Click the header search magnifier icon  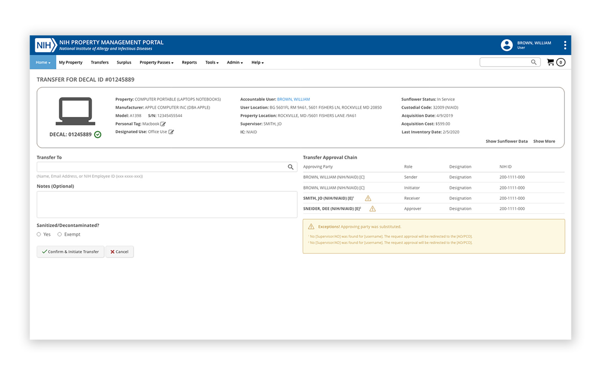tap(533, 62)
